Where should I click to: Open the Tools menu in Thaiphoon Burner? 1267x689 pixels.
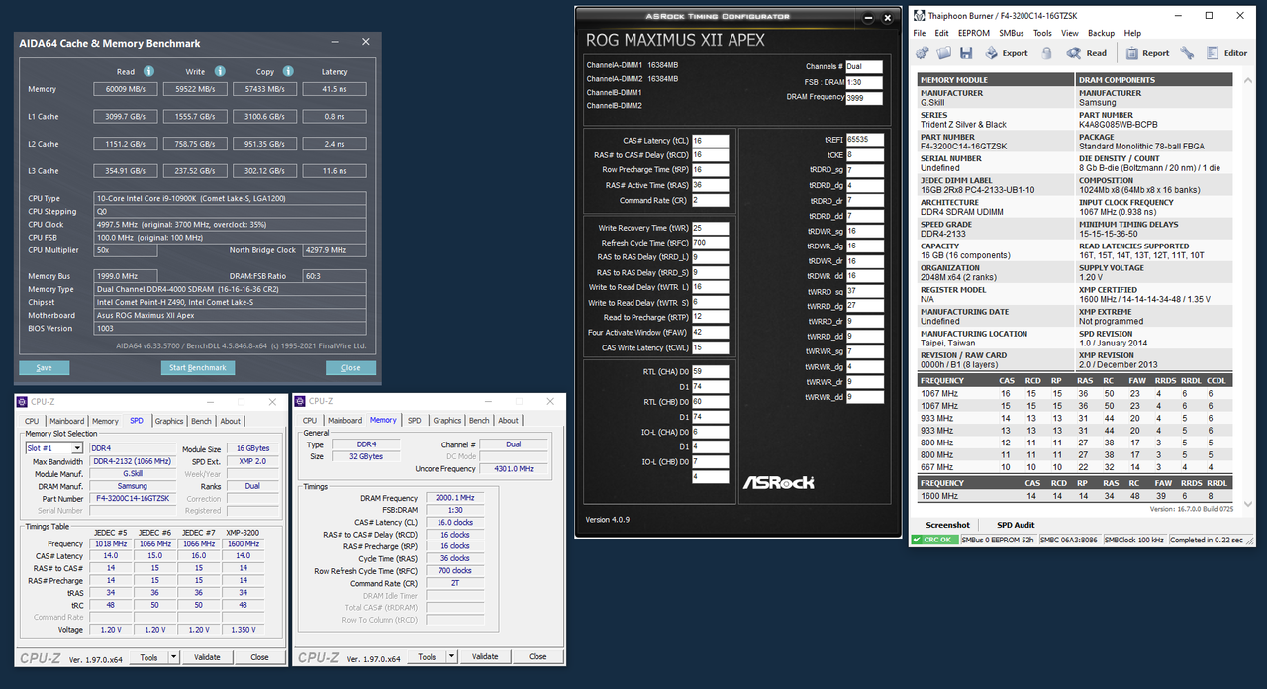pos(1042,33)
